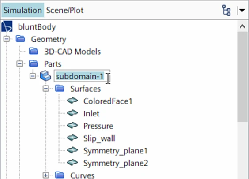Viewport: 249px width, 179px height.
Task: Click the Slip_wall surface icon
Action: pos(72,138)
